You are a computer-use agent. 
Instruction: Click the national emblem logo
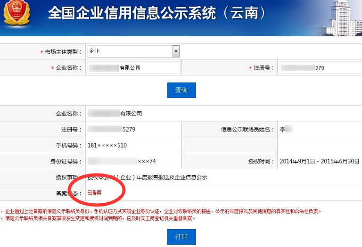(17, 13)
